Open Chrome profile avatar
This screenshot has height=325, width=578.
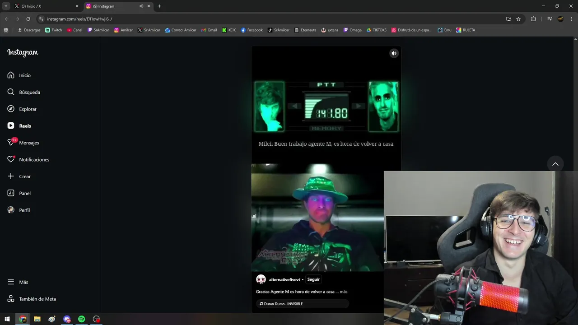560,19
